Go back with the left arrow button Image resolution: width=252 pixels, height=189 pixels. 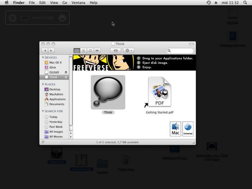[45, 51]
